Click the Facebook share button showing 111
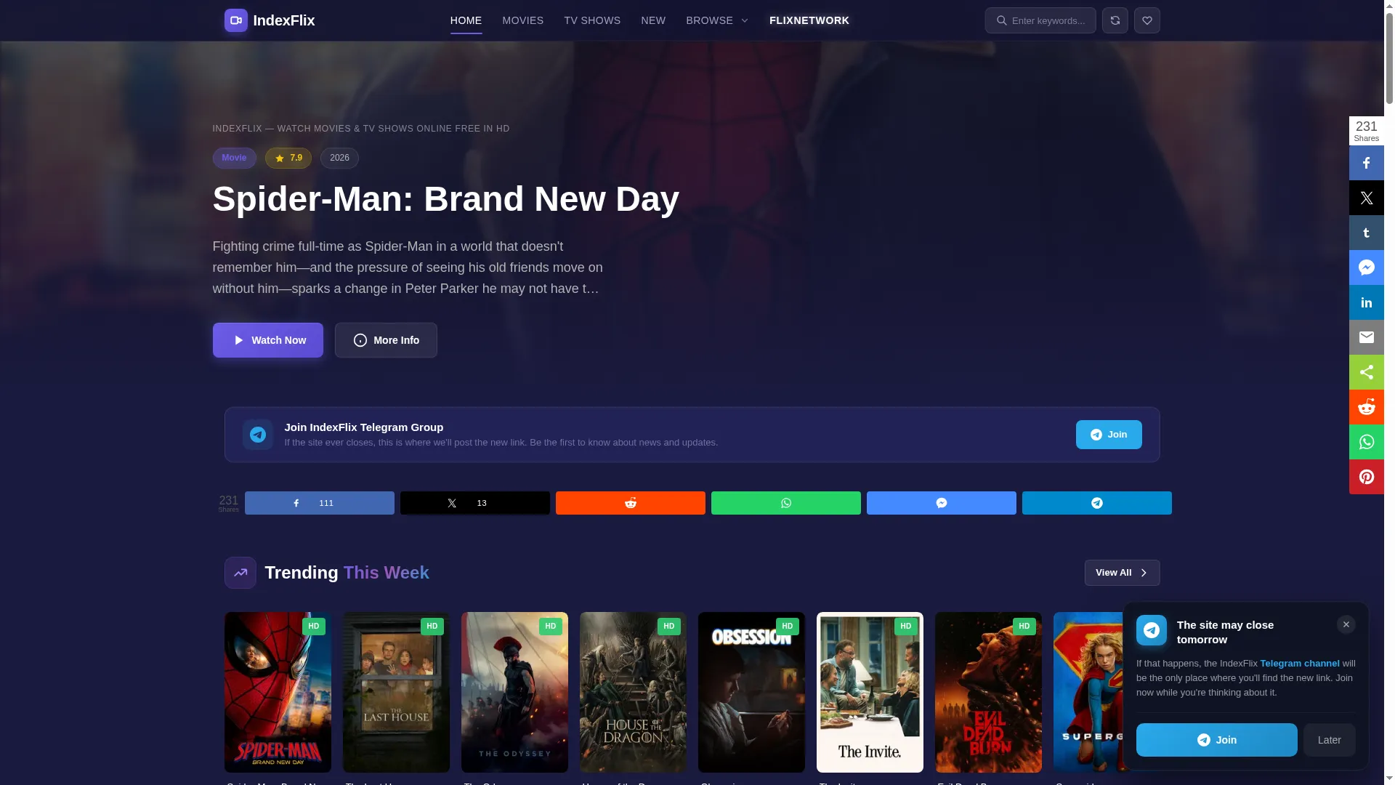Screen dimensions: 1395x785 [320, 503]
